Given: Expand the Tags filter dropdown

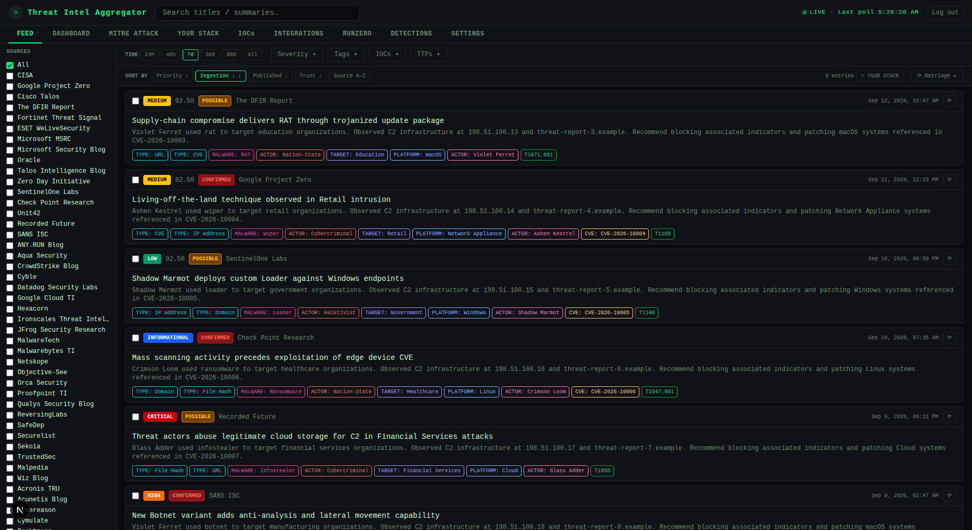Looking at the screenshot, I should tap(345, 55).
